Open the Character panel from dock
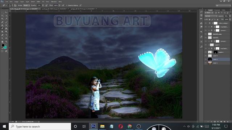Image resolution: width=232 pixels, height=130 pixels. coord(202,42)
